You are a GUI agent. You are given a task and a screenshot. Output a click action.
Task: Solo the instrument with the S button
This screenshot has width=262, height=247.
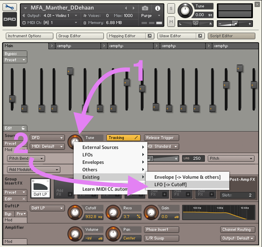pos(171,9)
